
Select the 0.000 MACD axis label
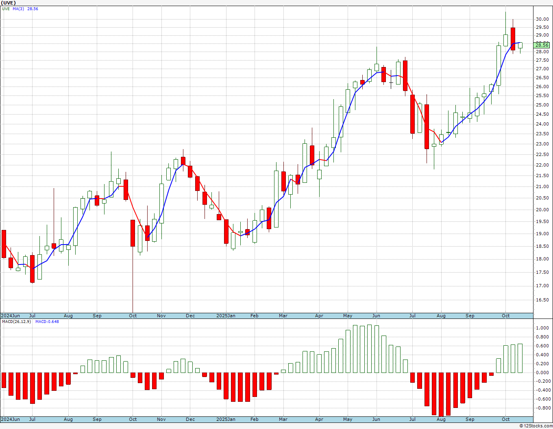542,373
